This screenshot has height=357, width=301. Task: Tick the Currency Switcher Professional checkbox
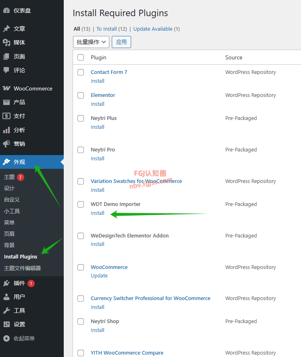81,298
